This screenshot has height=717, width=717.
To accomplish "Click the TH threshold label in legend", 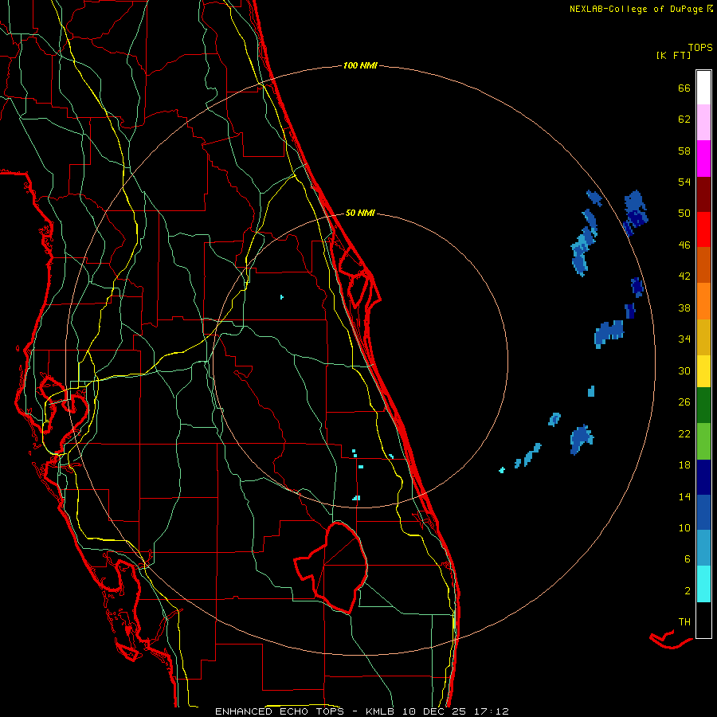I will tap(684, 622).
